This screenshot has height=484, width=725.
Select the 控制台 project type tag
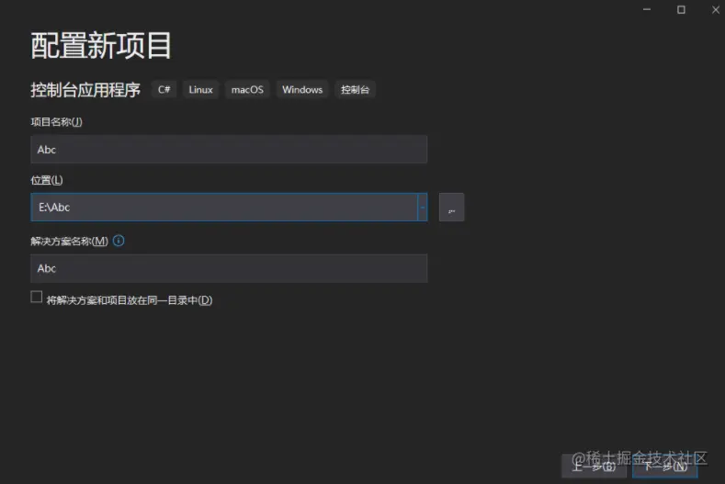355,89
